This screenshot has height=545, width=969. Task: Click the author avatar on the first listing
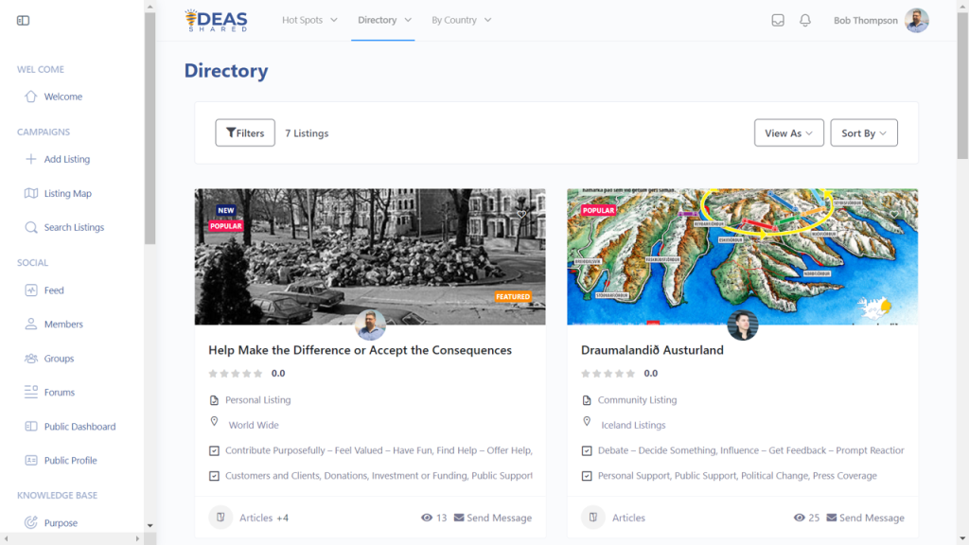pyautogui.click(x=371, y=325)
